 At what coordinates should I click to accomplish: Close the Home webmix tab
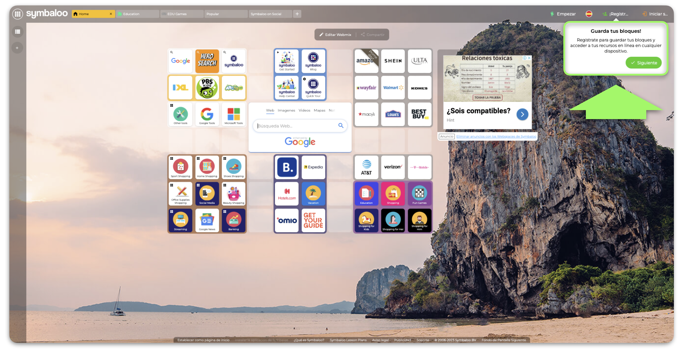tap(111, 14)
